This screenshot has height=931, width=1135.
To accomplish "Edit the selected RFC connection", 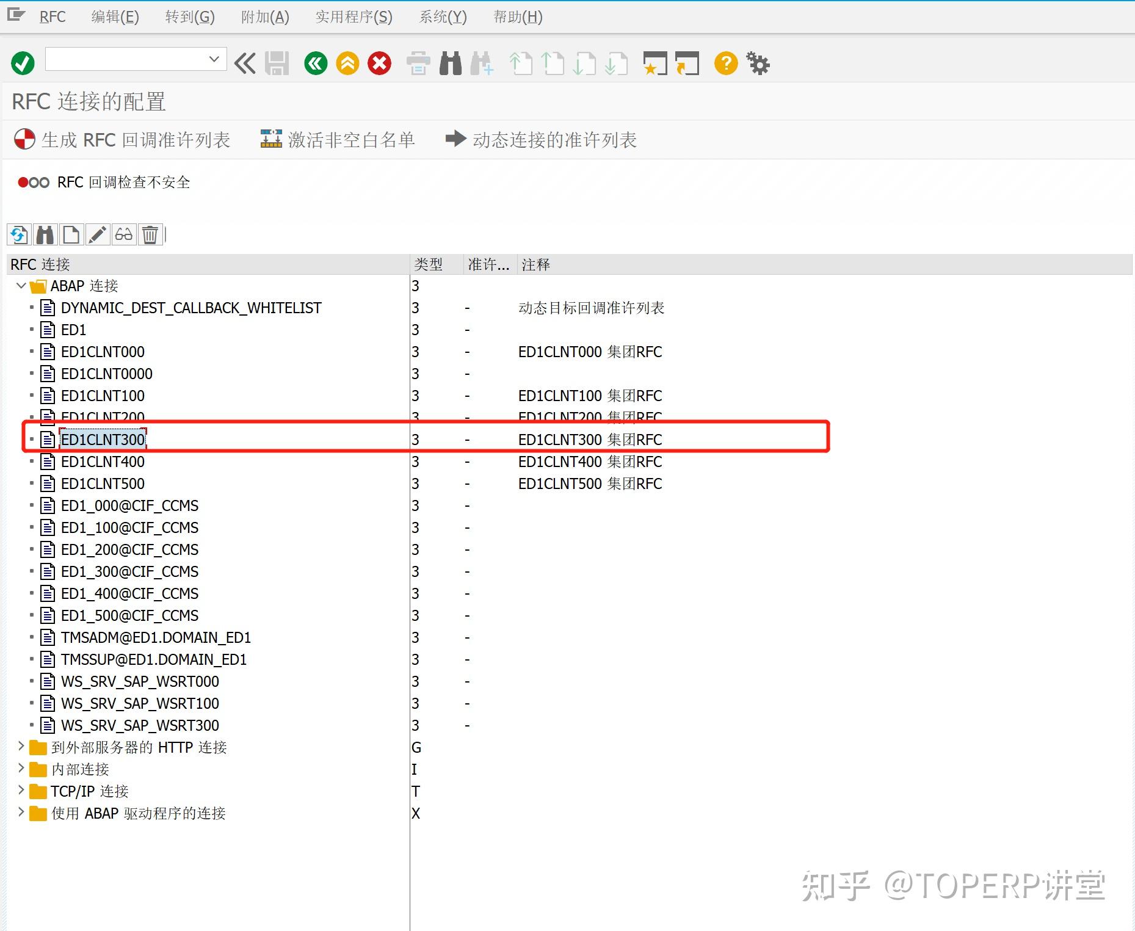I will (x=97, y=234).
